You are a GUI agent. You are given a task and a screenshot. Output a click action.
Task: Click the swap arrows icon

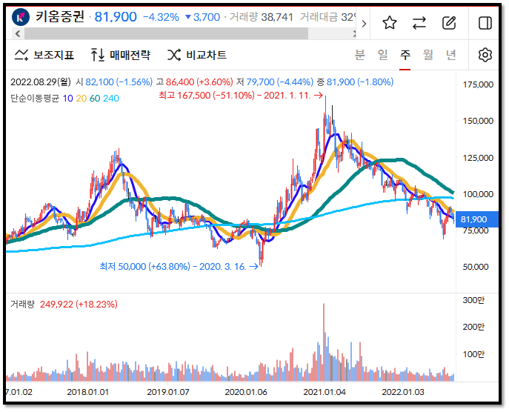coord(419,23)
